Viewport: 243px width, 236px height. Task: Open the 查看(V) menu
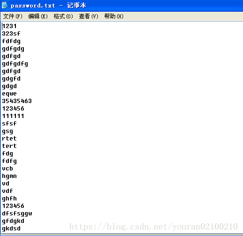(x=88, y=16)
